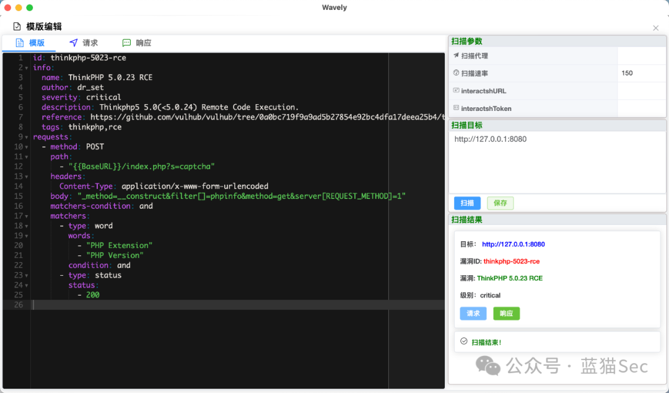
Task: Click the path string {{BaseURL}}/index.php?s=captcha
Action: click(x=142, y=166)
